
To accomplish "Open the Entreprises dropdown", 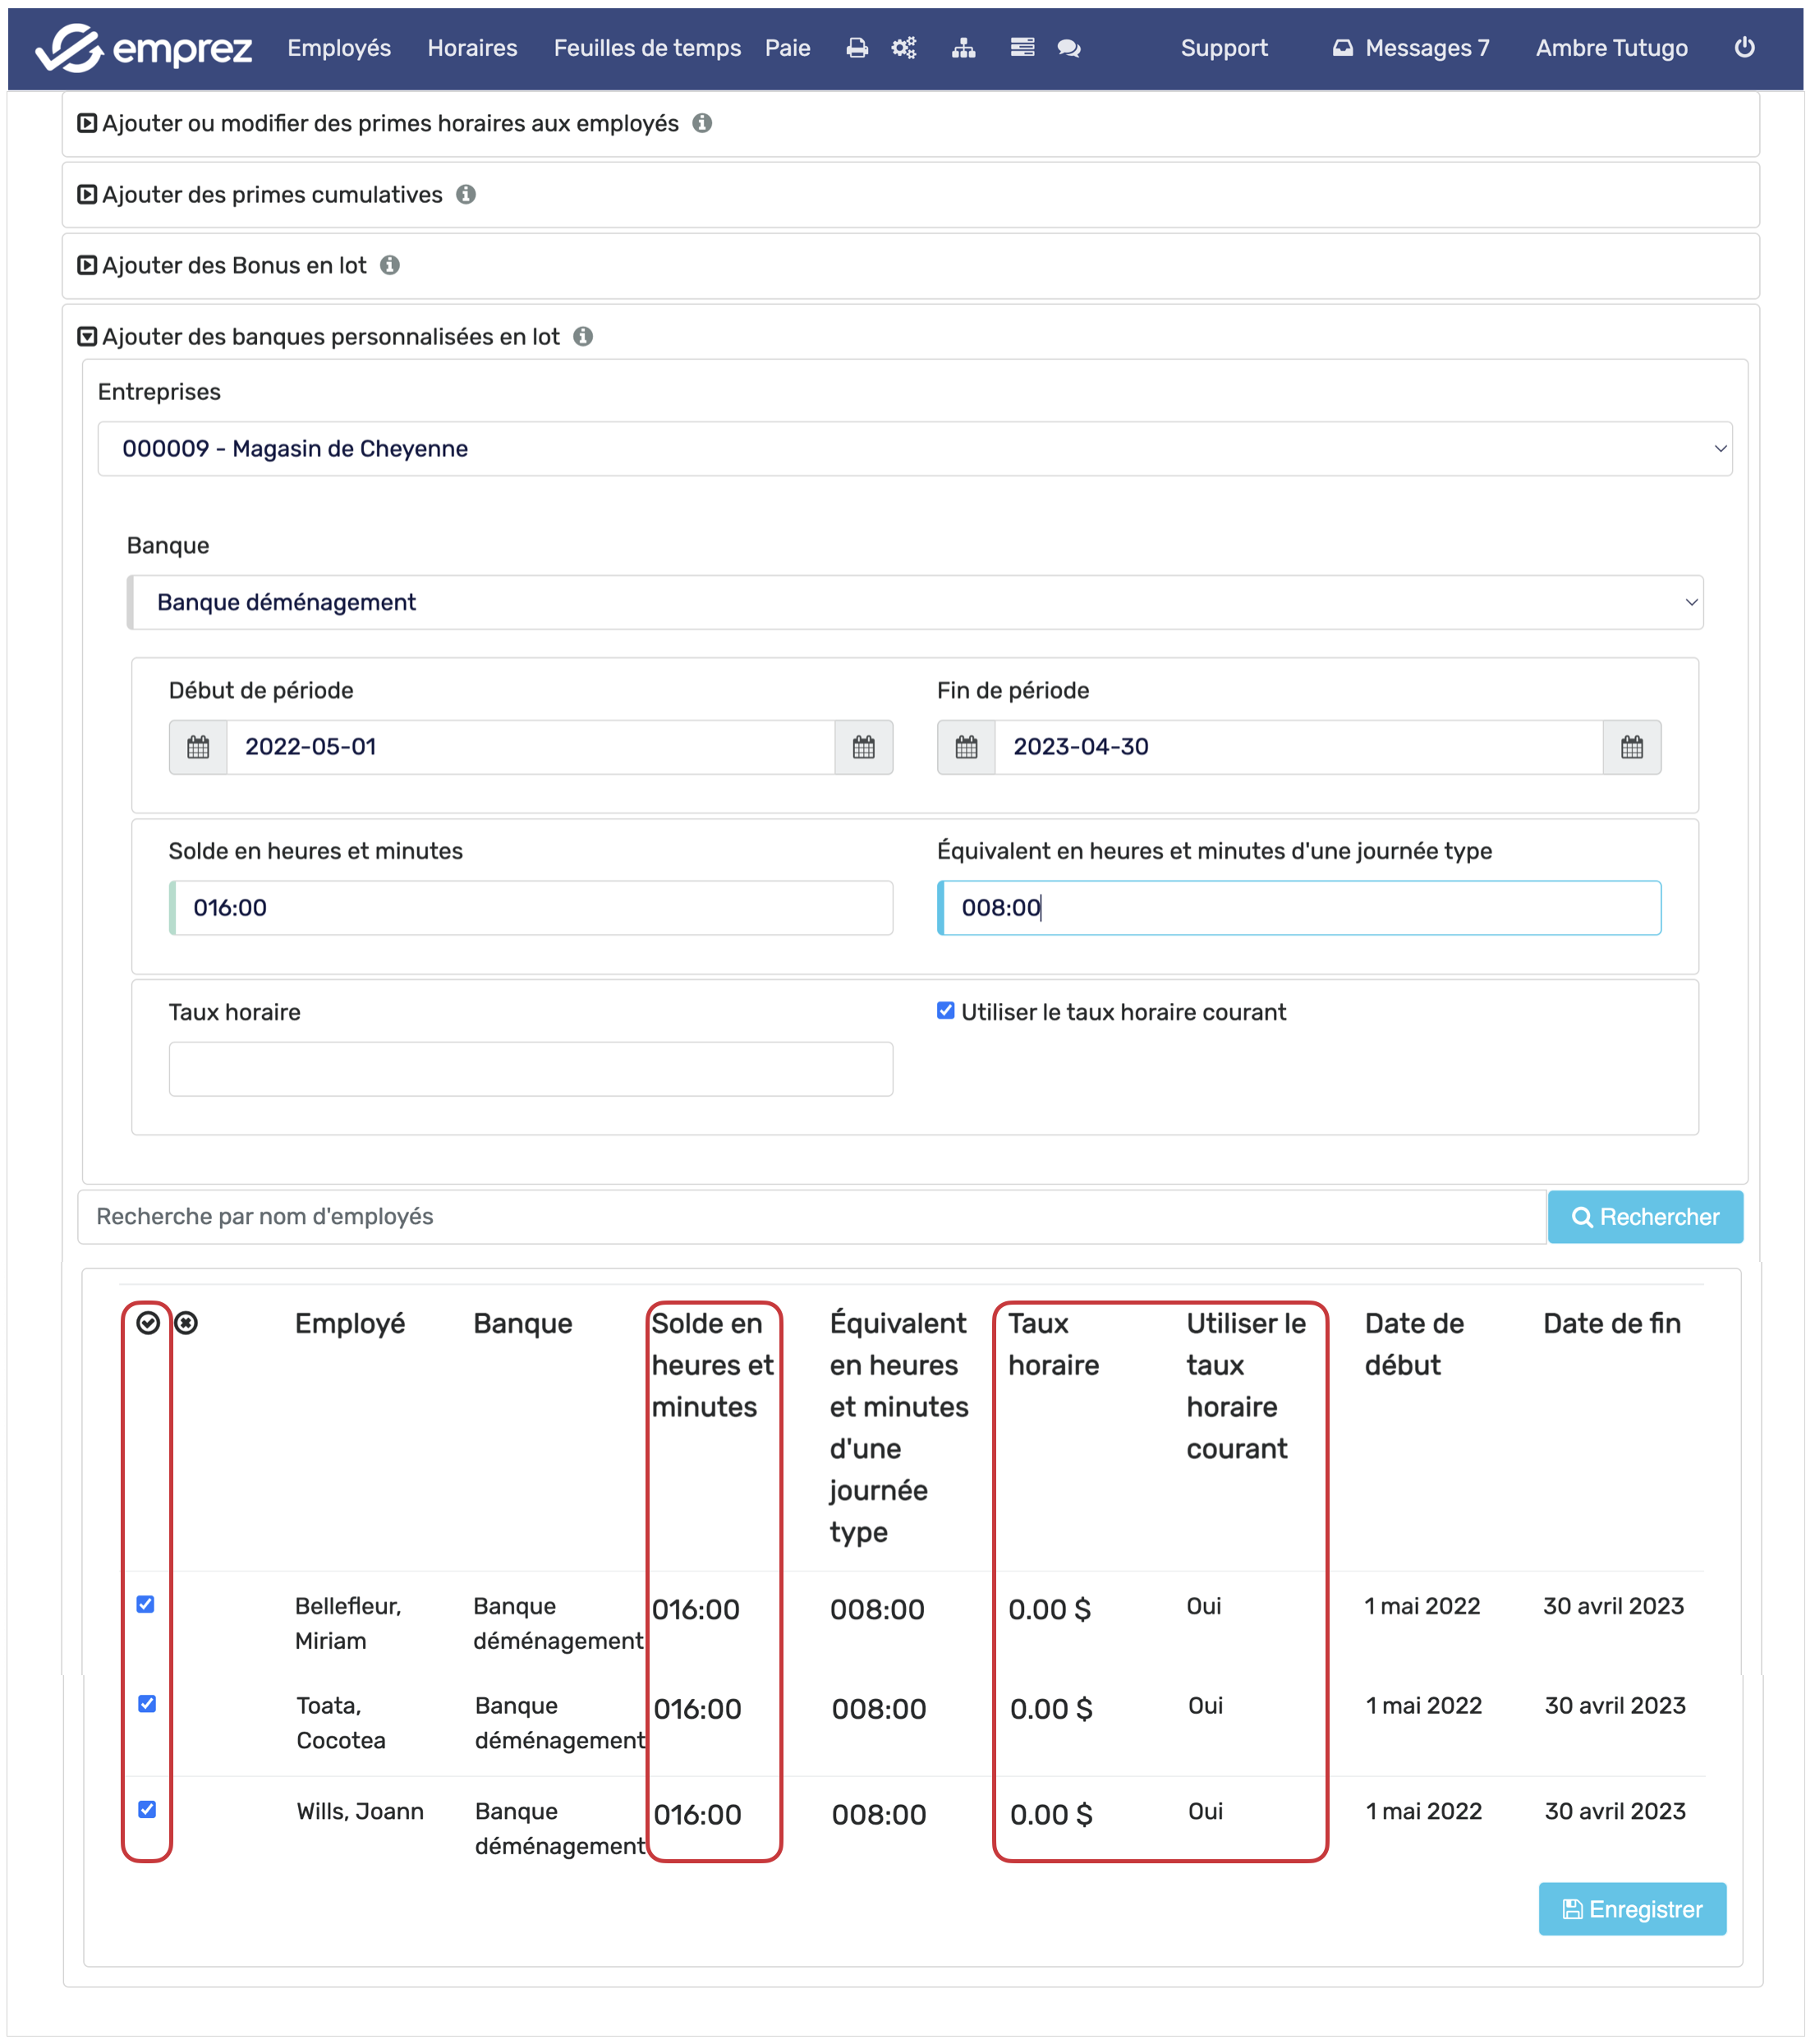I will tap(915, 448).
